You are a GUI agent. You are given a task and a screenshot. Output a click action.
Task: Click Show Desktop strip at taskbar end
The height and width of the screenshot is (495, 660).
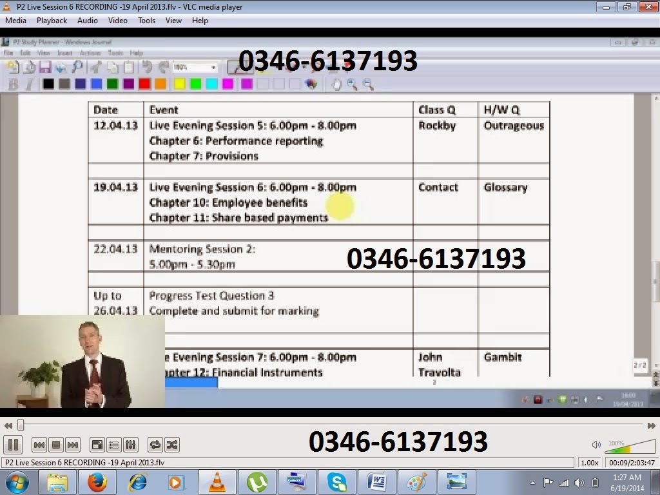tap(657, 482)
